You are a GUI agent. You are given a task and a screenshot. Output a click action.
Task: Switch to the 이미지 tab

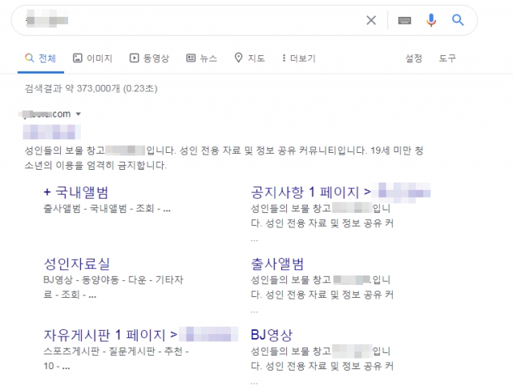[x=93, y=58]
